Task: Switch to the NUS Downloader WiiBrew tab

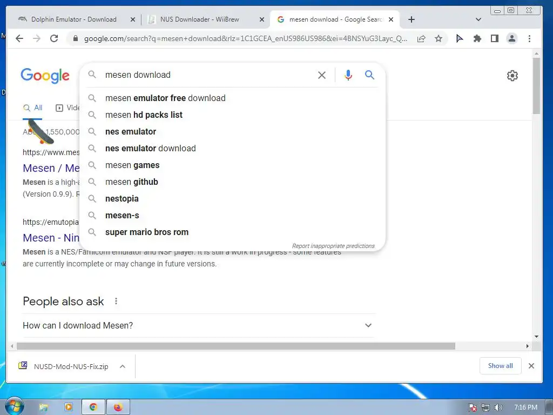Action: pyautogui.click(x=206, y=19)
